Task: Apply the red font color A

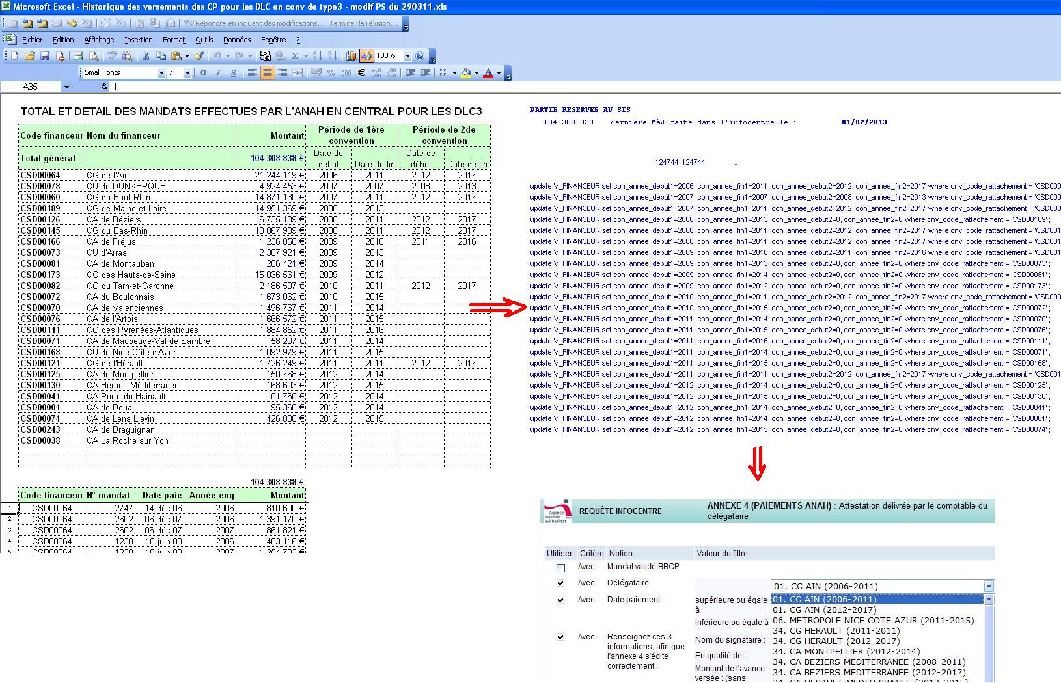Action: coord(488,73)
